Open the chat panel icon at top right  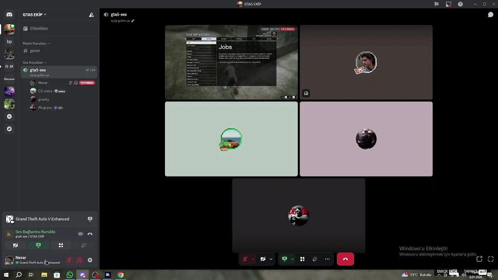pyautogui.click(x=491, y=15)
